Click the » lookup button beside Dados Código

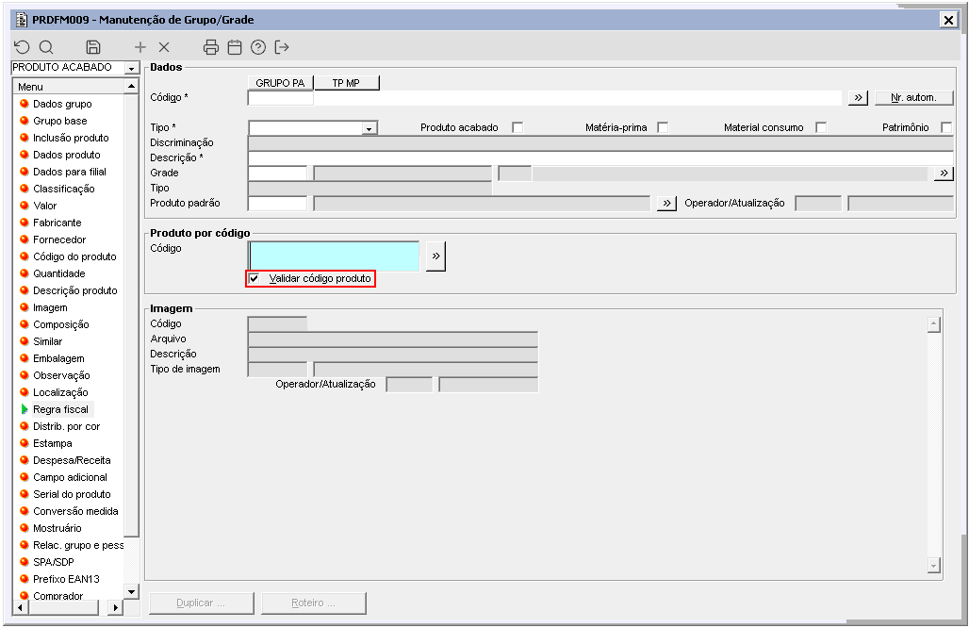coord(858,98)
